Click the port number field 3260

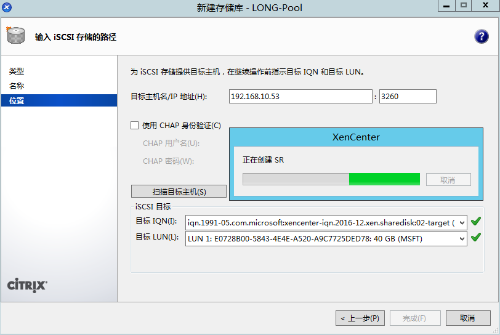pos(408,96)
